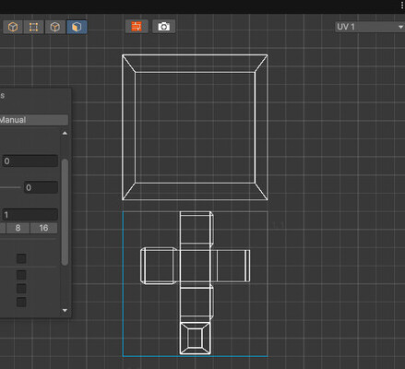Image resolution: width=405 pixels, height=369 pixels.
Task: Open the UV 1 channel dropdown
Action: (x=370, y=27)
